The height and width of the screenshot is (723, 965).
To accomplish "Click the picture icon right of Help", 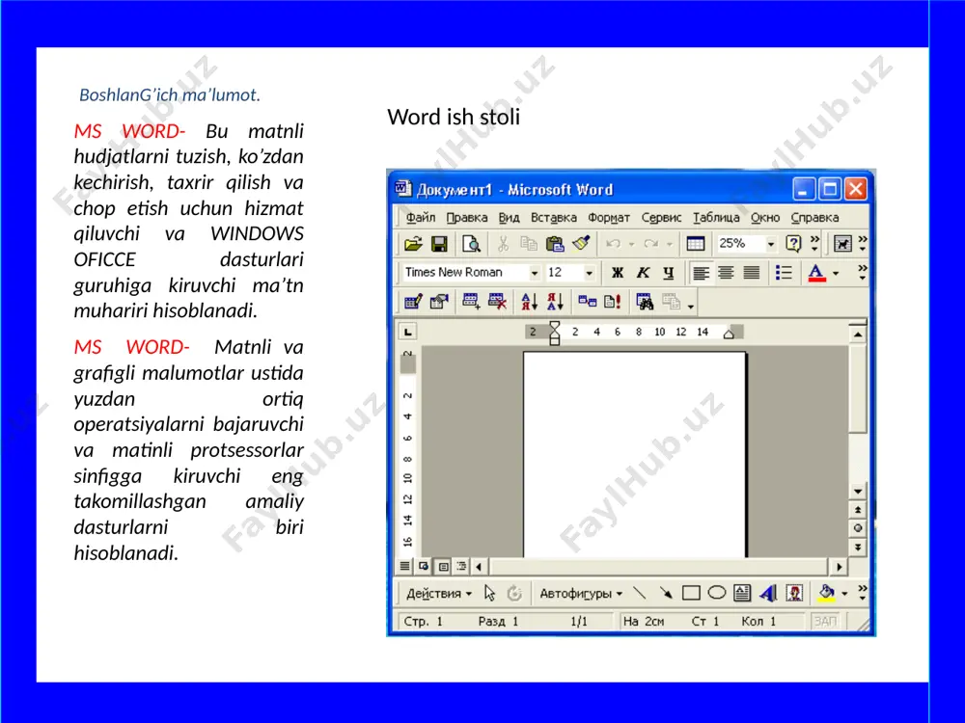I will [842, 244].
